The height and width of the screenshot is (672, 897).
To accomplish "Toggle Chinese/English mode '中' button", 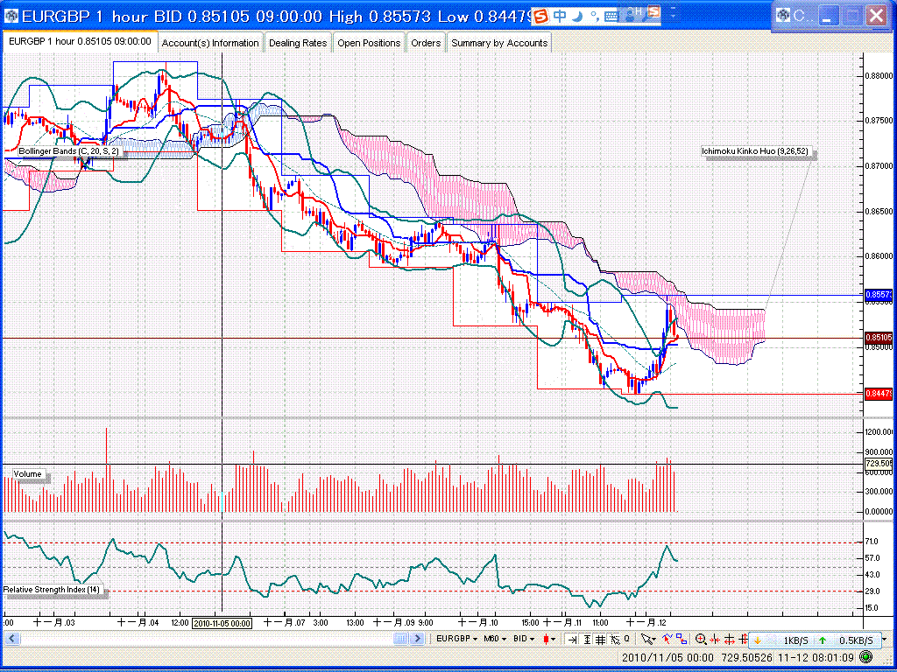I will tap(561, 16).
